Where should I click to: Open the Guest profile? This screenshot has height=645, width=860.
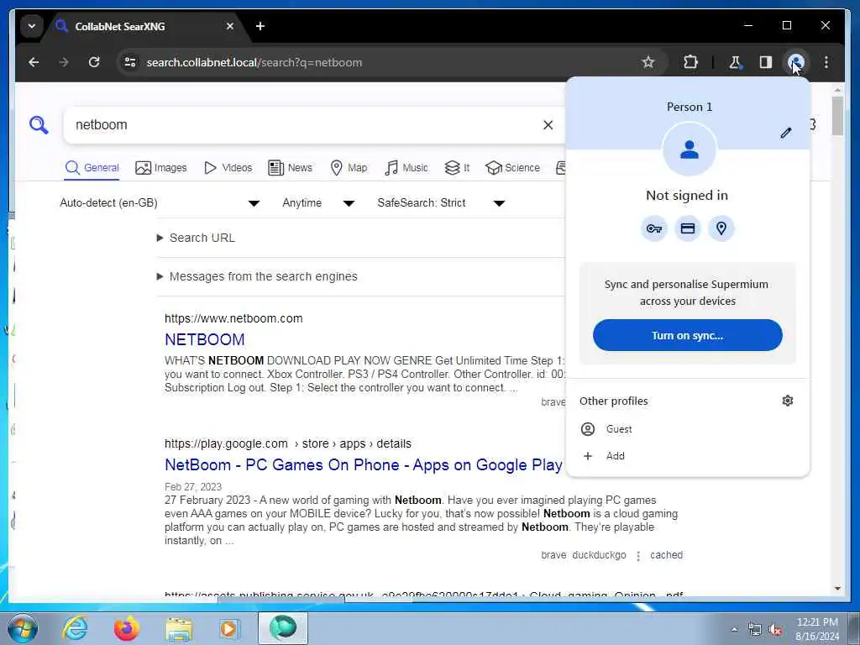click(x=687, y=429)
